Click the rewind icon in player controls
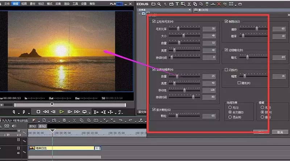Viewport: 290px width, 161px height. [x=46, y=112]
